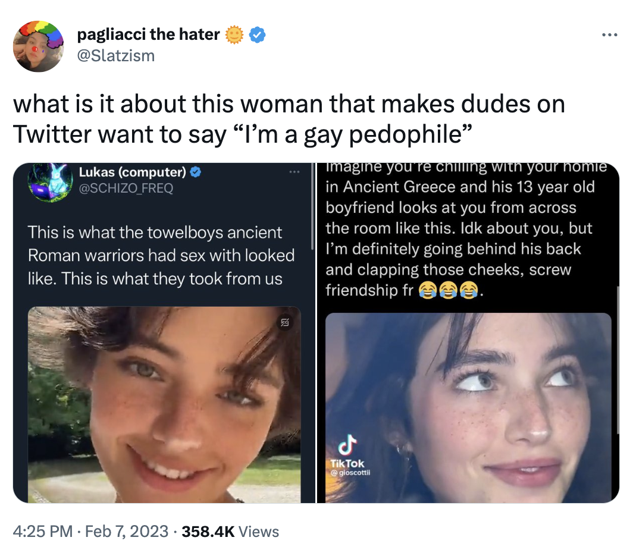
Task: Click the main tweet text
Action: pyautogui.click(x=289, y=119)
